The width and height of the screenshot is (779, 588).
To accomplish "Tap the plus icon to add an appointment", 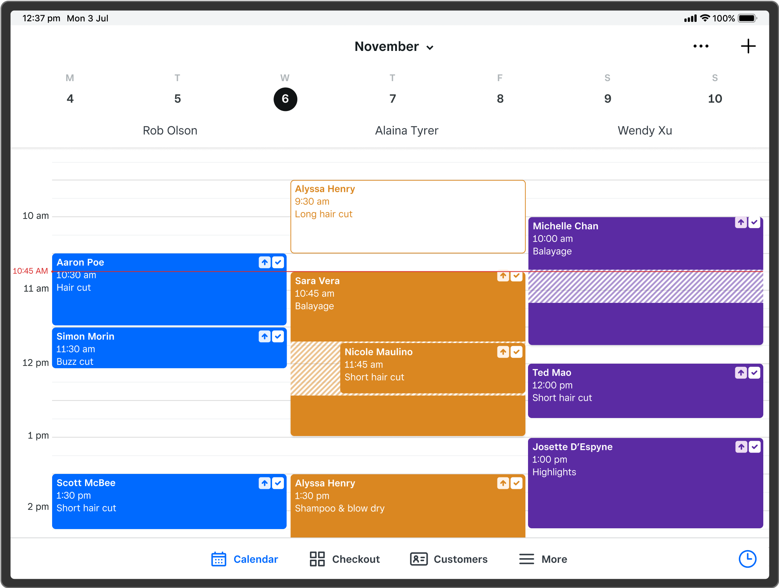I will tap(748, 46).
